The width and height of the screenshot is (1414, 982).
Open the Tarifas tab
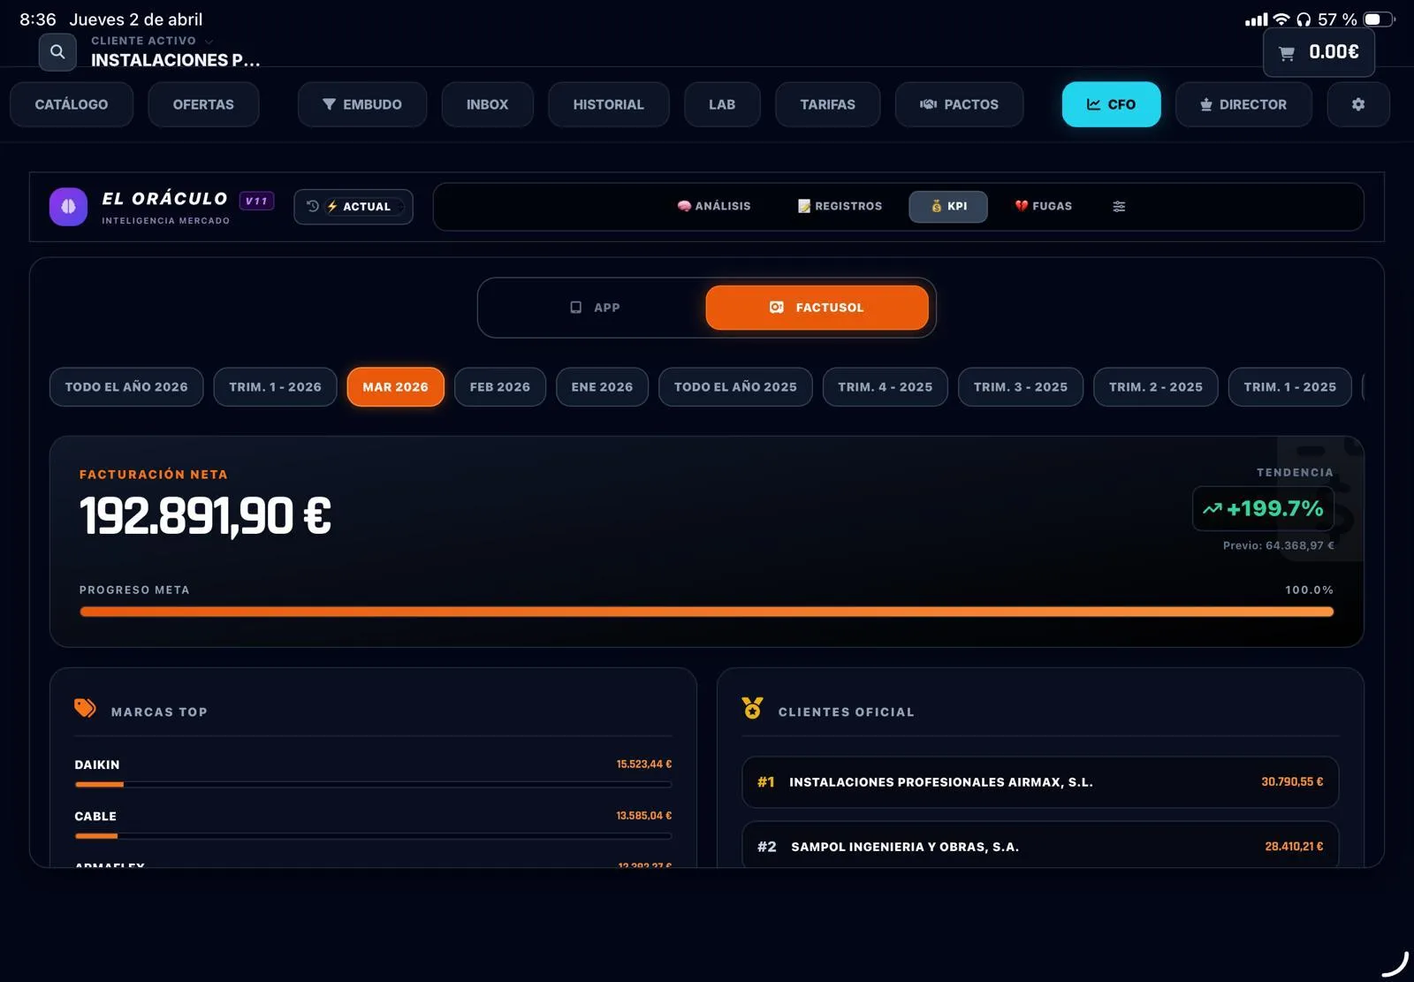827,104
